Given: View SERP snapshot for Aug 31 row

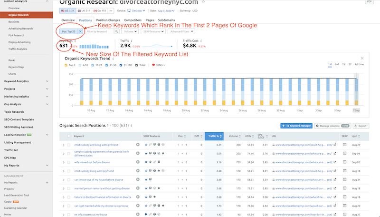Looking at the screenshot, I should tap(345, 179).
